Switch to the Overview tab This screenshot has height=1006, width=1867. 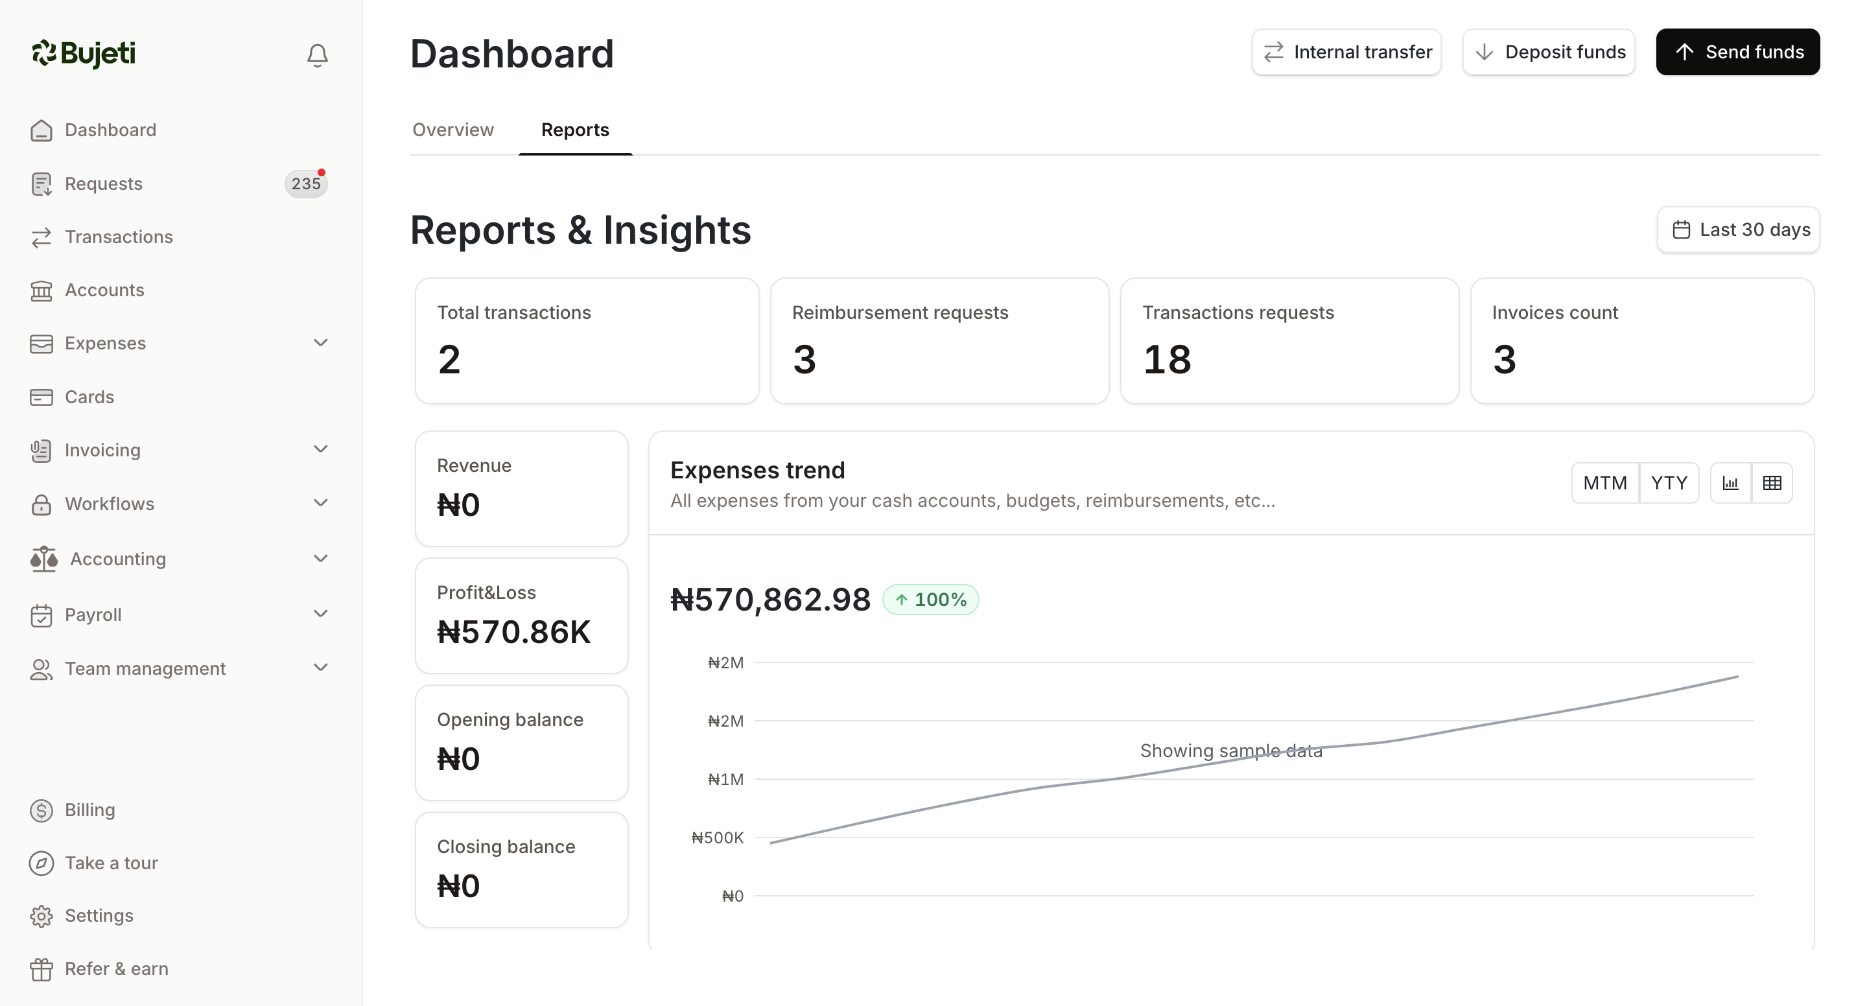coord(453,130)
